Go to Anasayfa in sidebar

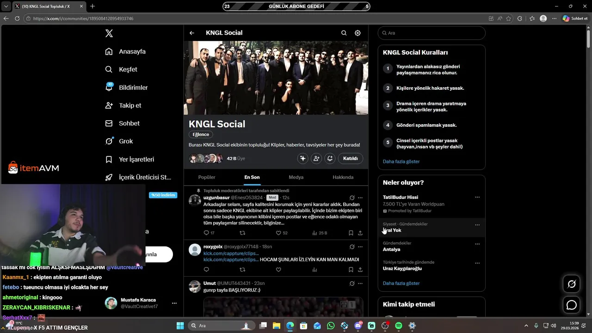click(126, 51)
